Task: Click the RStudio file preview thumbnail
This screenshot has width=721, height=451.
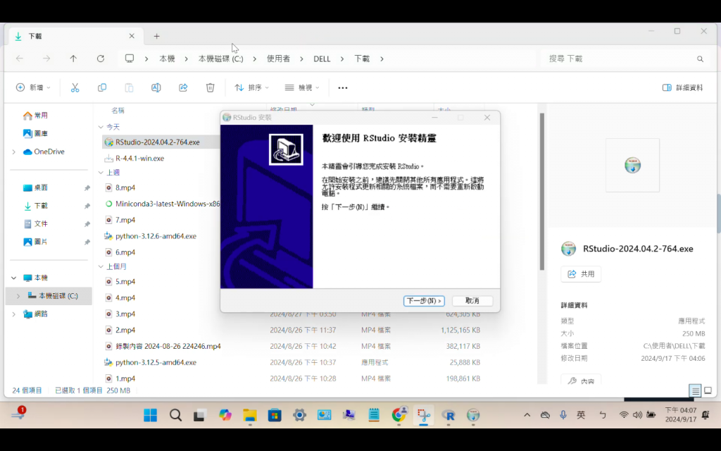Action: coord(633,165)
